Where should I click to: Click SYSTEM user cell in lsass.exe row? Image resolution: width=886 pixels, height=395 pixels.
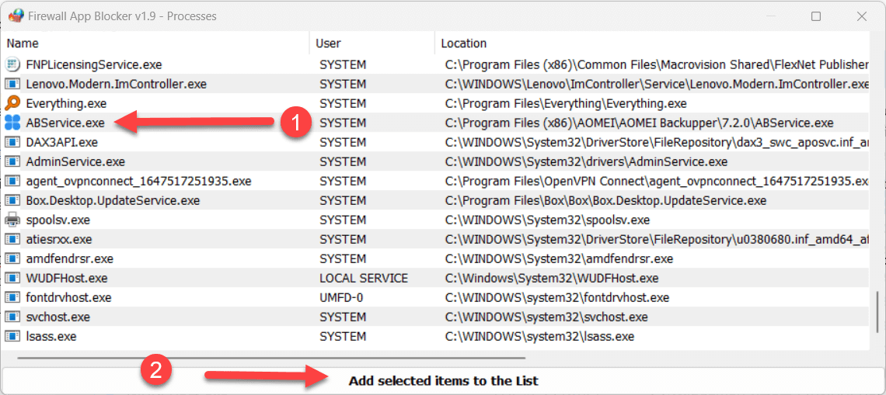coord(343,336)
